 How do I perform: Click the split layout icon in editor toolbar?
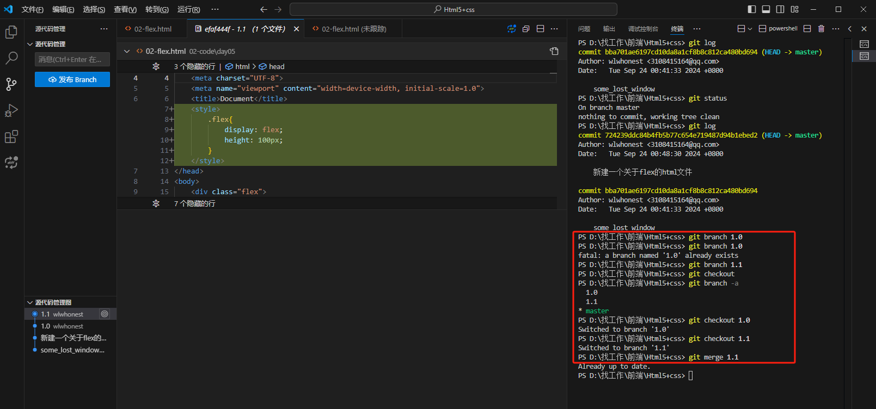[540, 29]
